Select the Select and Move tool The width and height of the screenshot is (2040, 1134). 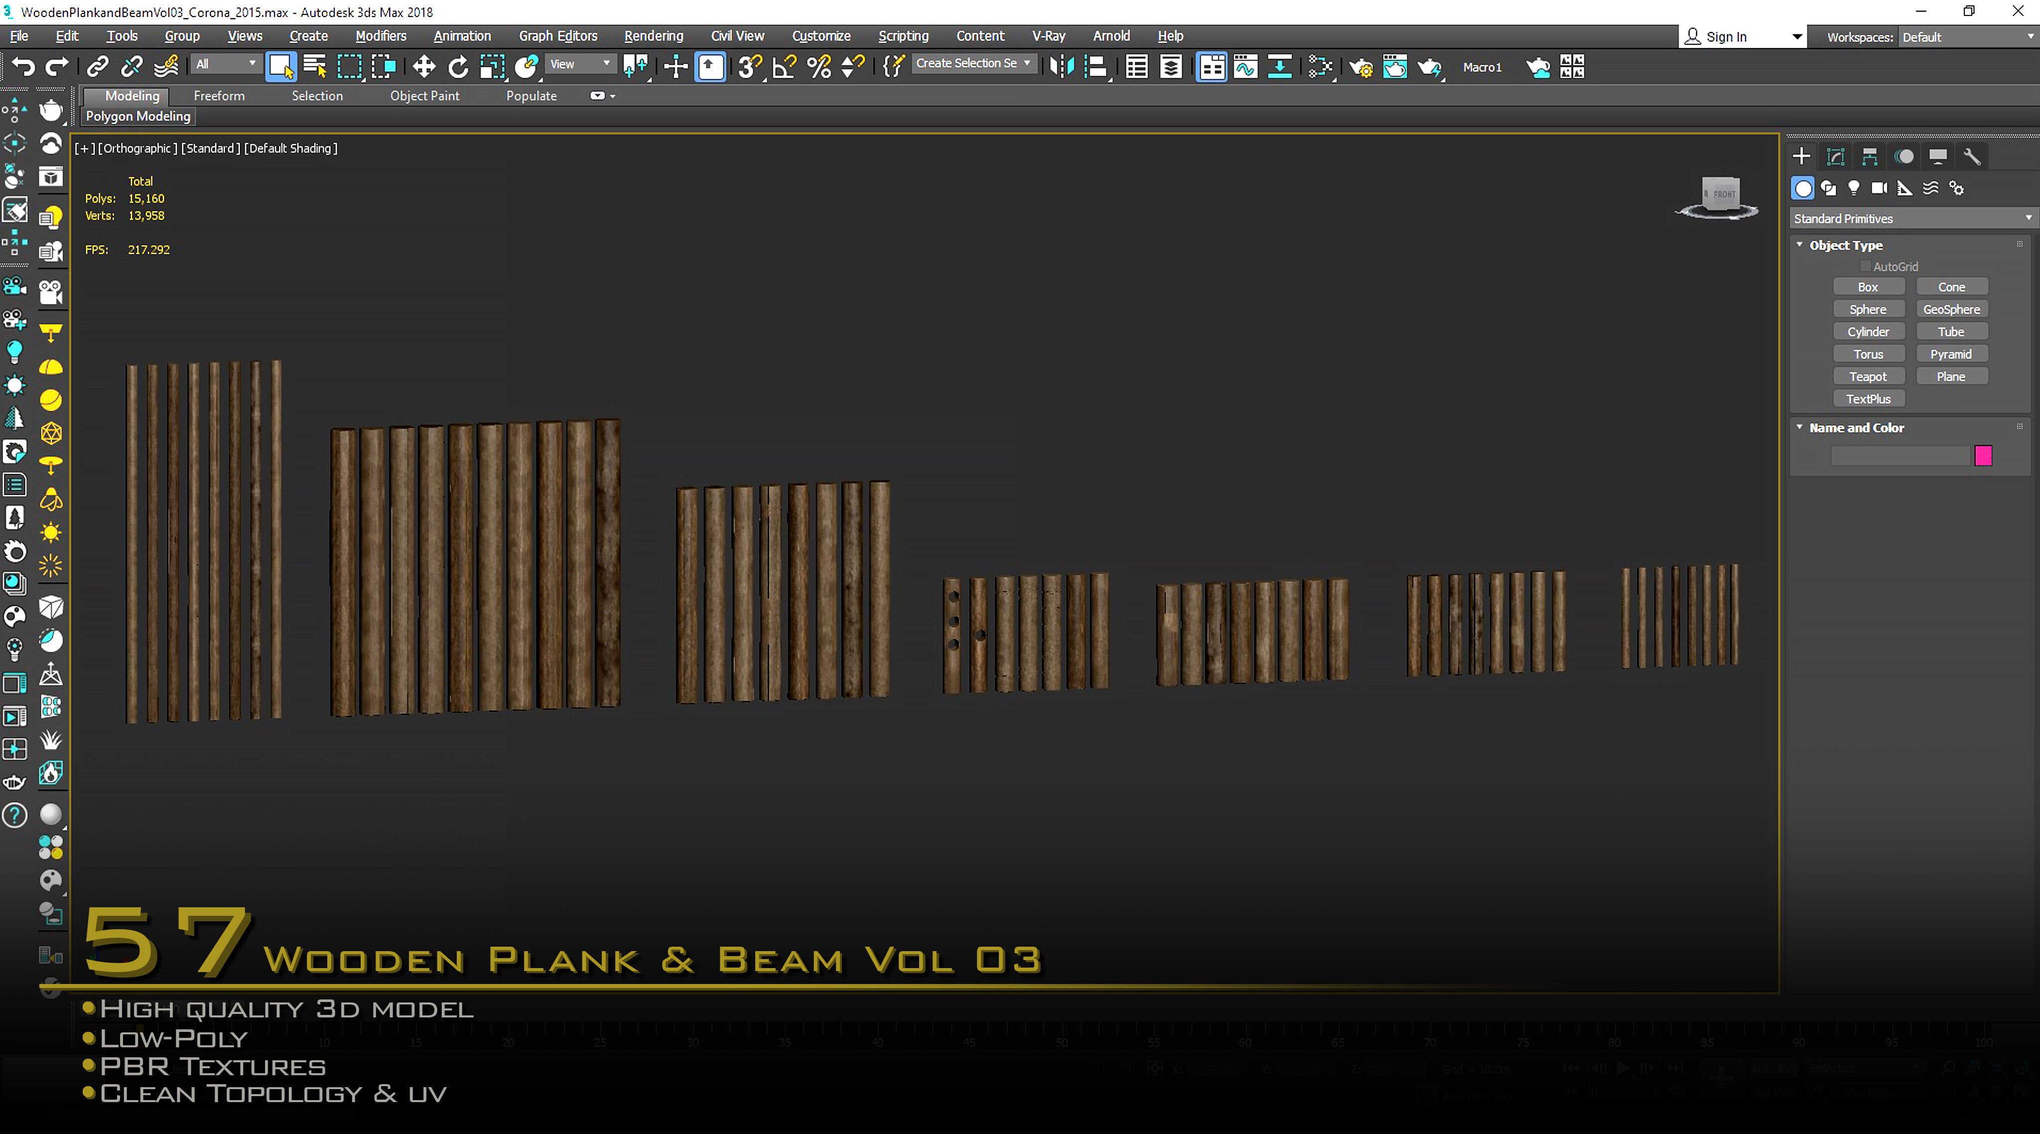pyautogui.click(x=423, y=67)
